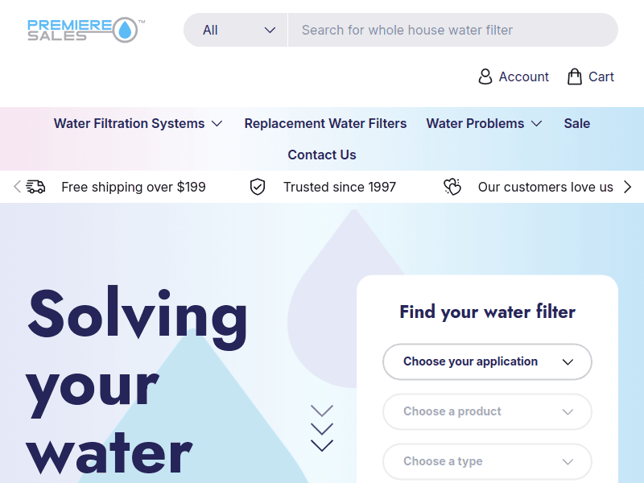
Task: Click the trusted shield checkmark icon
Action: (258, 187)
